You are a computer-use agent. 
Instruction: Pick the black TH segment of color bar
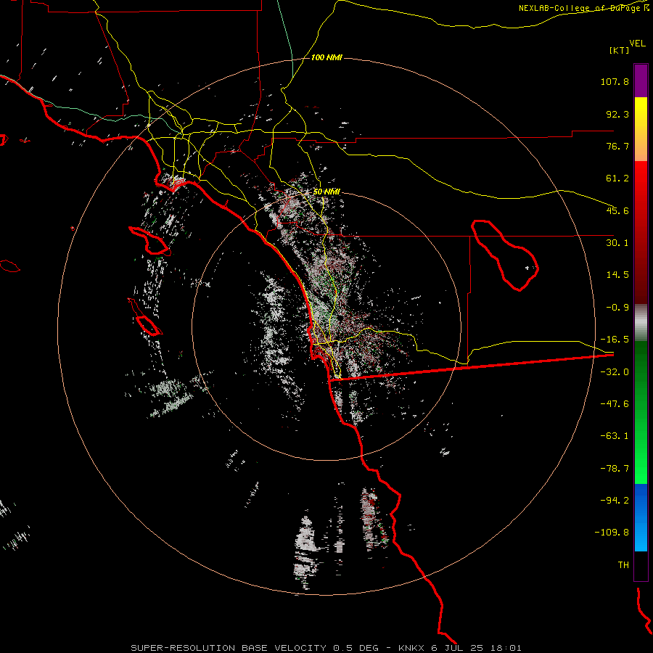(x=641, y=566)
